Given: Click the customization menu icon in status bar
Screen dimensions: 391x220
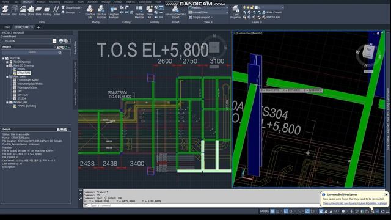Looking at the screenshot, I should click(x=388, y=211).
